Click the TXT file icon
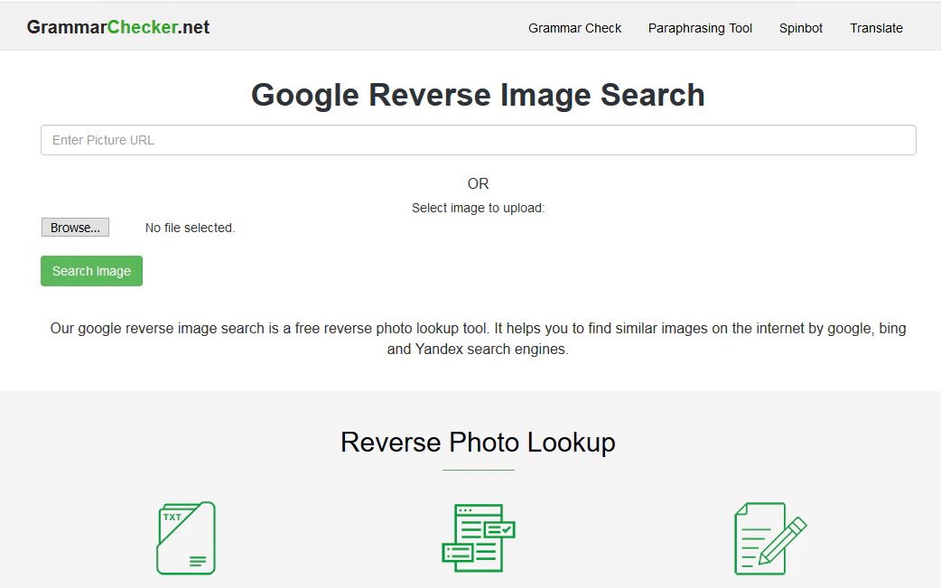 (x=186, y=538)
